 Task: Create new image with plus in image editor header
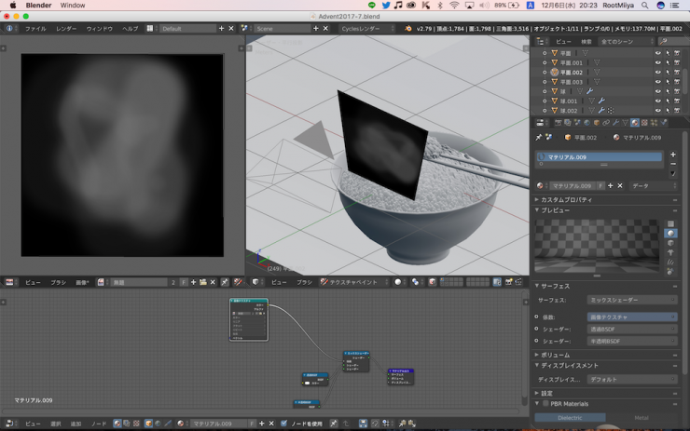[193, 282]
